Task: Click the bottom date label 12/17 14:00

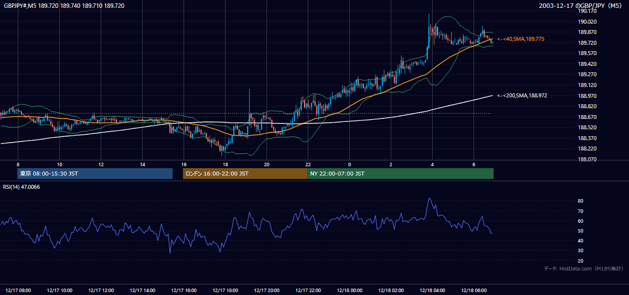Action: coord(142,291)
